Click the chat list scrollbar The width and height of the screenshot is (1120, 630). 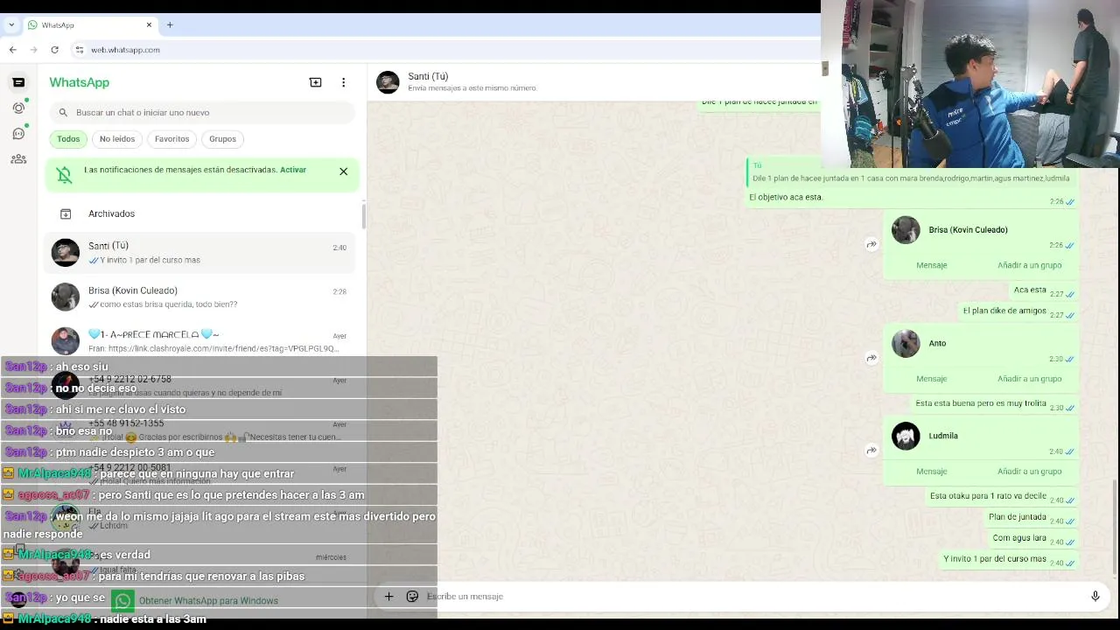point(363,215)
